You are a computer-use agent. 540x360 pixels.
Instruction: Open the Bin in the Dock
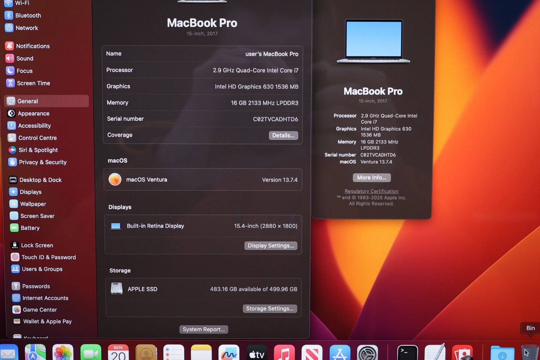click(x=529, y=353)
